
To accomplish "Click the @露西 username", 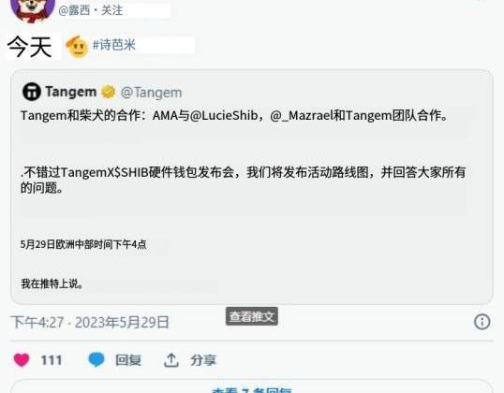I will click(74, 10).
